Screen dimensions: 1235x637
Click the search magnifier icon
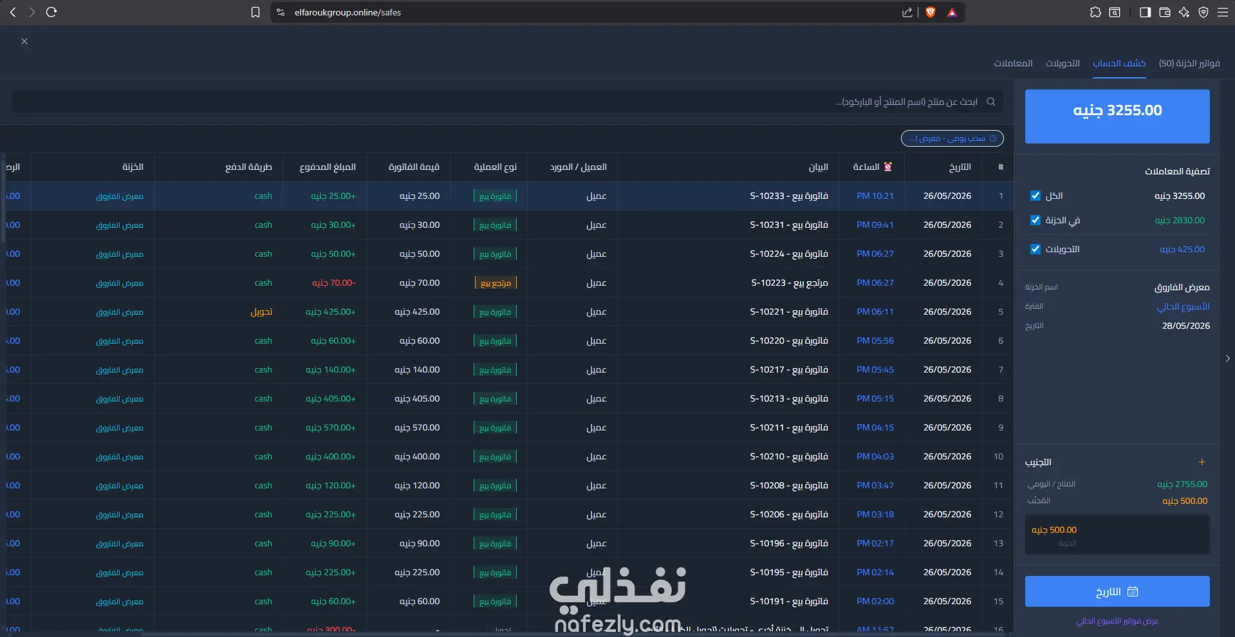click(x=991, y=102)
